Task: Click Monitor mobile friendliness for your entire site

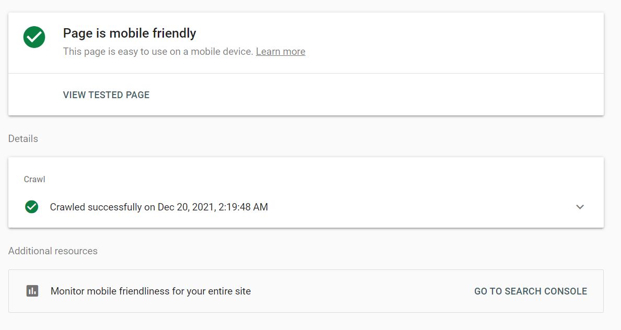Action: [x=150, y=291]
